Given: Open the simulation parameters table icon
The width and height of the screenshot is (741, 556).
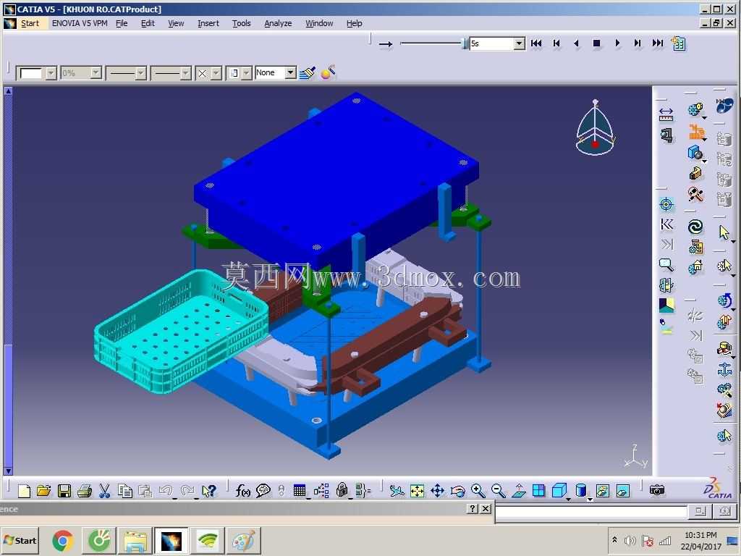Looking at the screenshot, I should [679, 43].
